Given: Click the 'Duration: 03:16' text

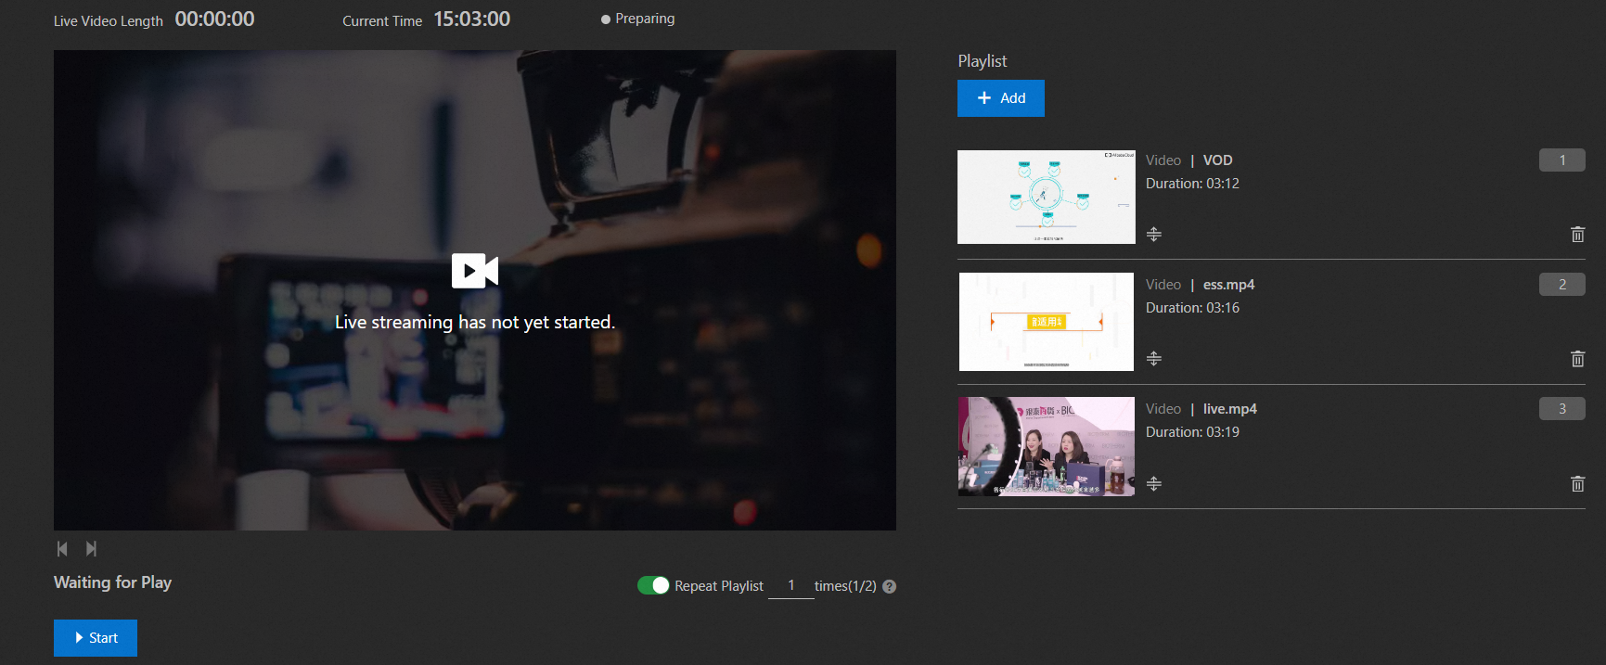Looking at the screenshot, I should click(x=1192, y=308).
